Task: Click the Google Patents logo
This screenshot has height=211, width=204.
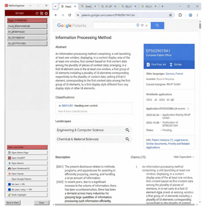Action: tap(72, 25)
